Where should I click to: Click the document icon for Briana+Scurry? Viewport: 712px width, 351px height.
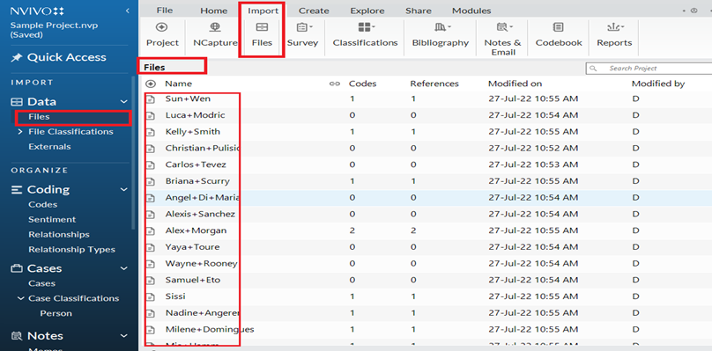coord(151,181)
